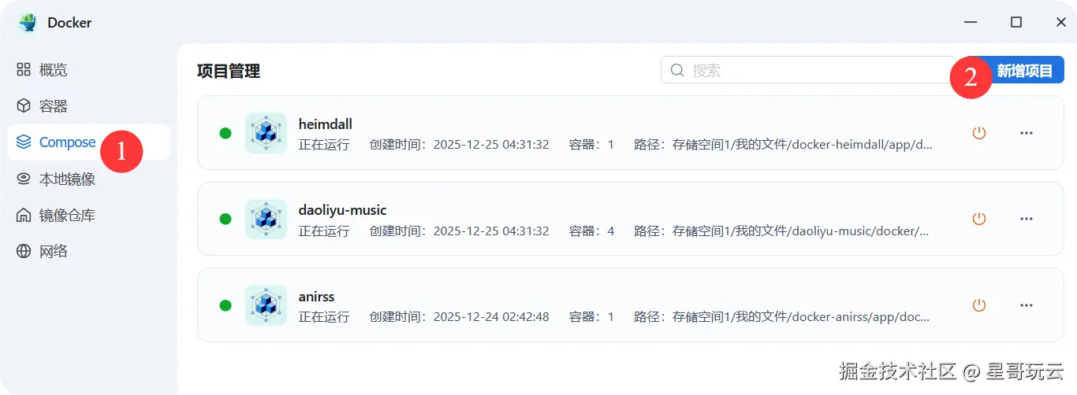Click the green status dot for heimdall
This screenshot has width=1077, height=395.
(x=225, y=133)
